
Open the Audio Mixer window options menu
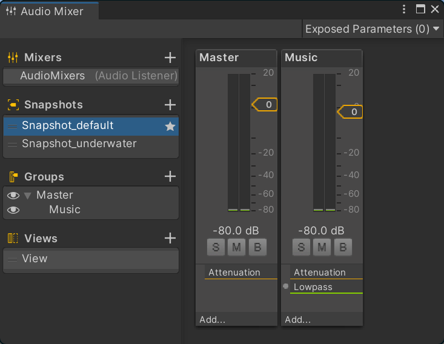(405, 9)
